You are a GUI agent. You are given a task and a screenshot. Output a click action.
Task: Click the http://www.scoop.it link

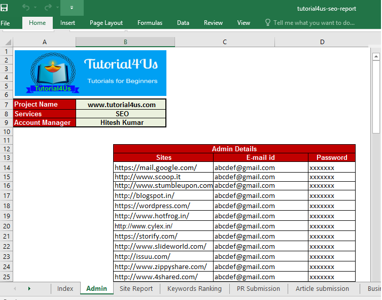click(148, 177)
